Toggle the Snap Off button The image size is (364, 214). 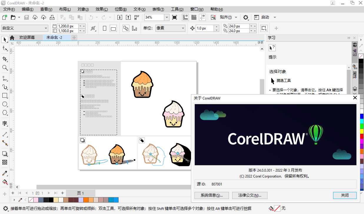pyautogui.click(x=214, y=17)
